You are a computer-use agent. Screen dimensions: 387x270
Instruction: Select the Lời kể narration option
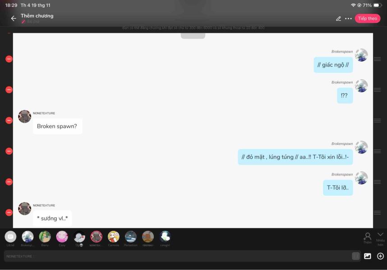click(10, 237)
